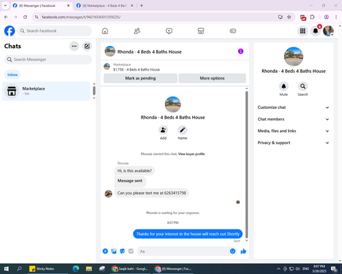This screenshot has height=274, width=342.
Task: Switch to Saqib bahi Google Chrome taskbar window
Action: [x=130, y=269]
